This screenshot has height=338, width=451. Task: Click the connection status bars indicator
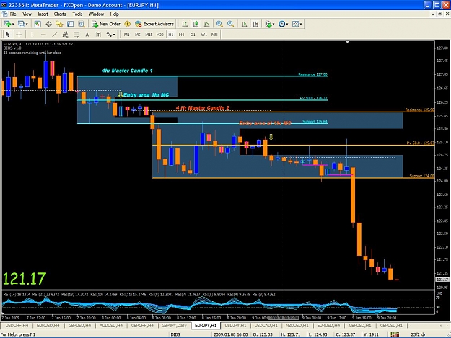pos(394,334)
